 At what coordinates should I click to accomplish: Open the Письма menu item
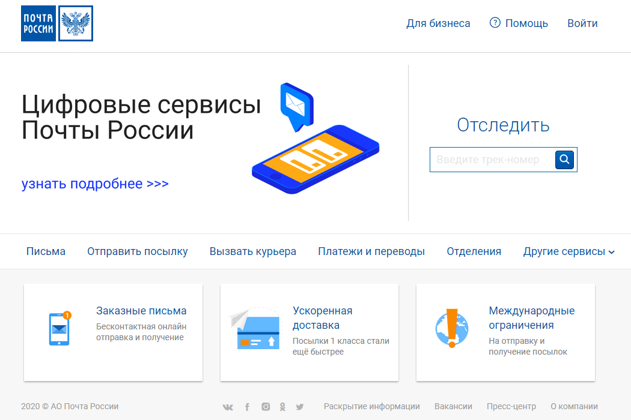click(x=46, y=251)
